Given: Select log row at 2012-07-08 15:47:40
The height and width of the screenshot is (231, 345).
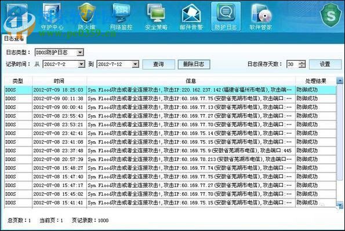Looking at the screenshot, I should click(170, 177).
